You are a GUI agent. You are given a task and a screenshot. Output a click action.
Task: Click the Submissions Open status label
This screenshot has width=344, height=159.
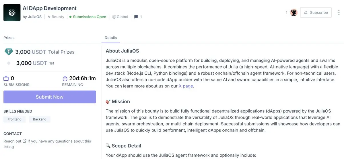[90, 17]
